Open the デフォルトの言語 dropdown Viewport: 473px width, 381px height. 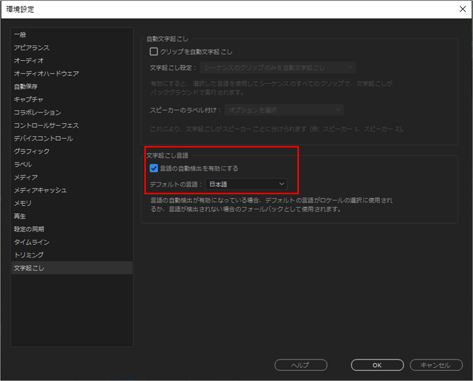pyautogui.click(x=246, y=184)
